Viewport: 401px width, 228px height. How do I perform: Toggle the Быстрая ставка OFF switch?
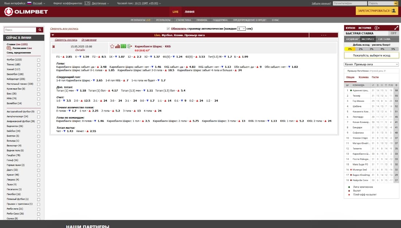pos(393,33)
